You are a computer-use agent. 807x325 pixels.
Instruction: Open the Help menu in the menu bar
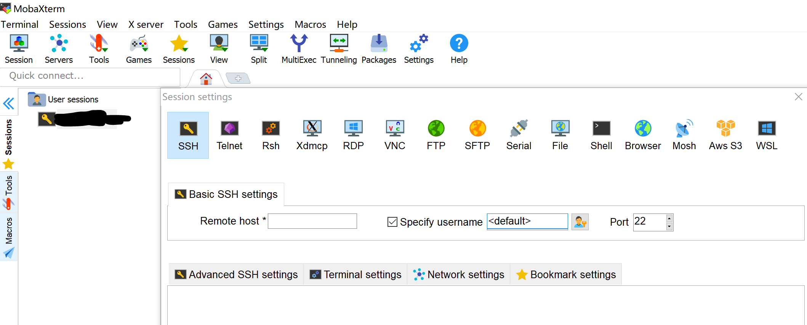pos(347,24)
